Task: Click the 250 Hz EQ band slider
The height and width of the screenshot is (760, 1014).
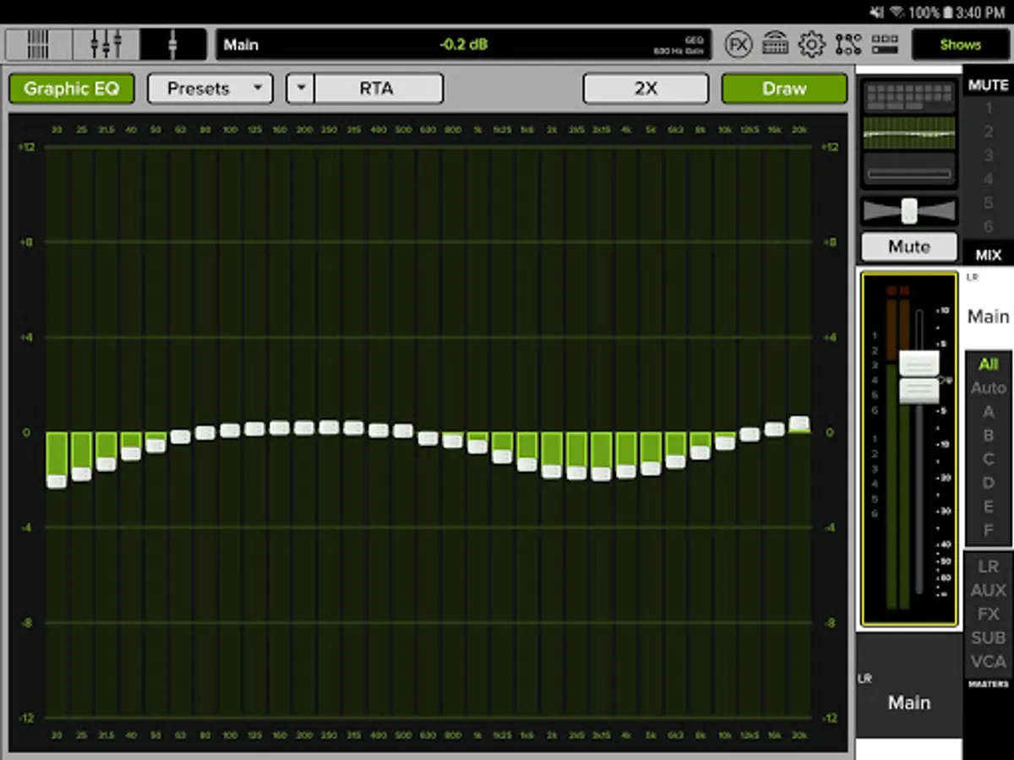Action: (329, 427)
